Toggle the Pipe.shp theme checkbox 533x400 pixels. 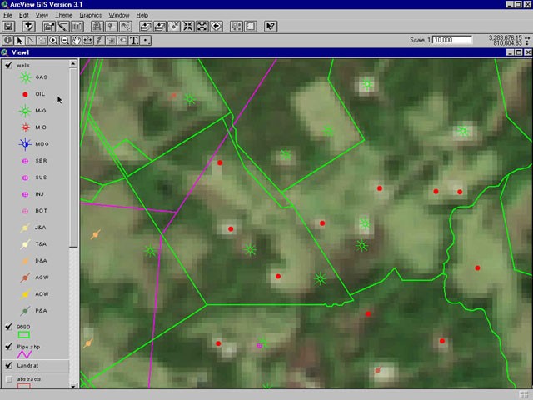click(8, 346)
